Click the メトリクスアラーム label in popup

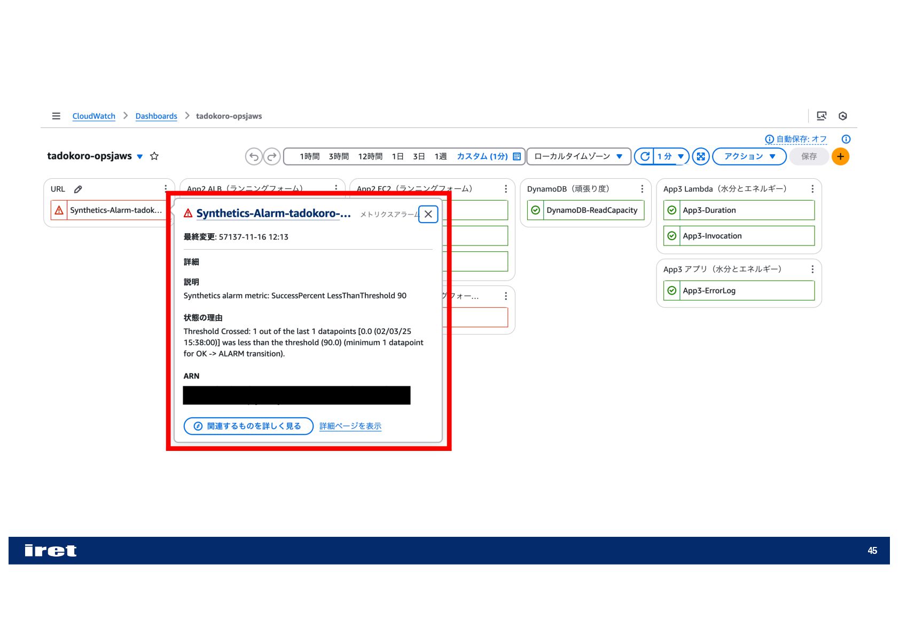[x=389, y=215]
